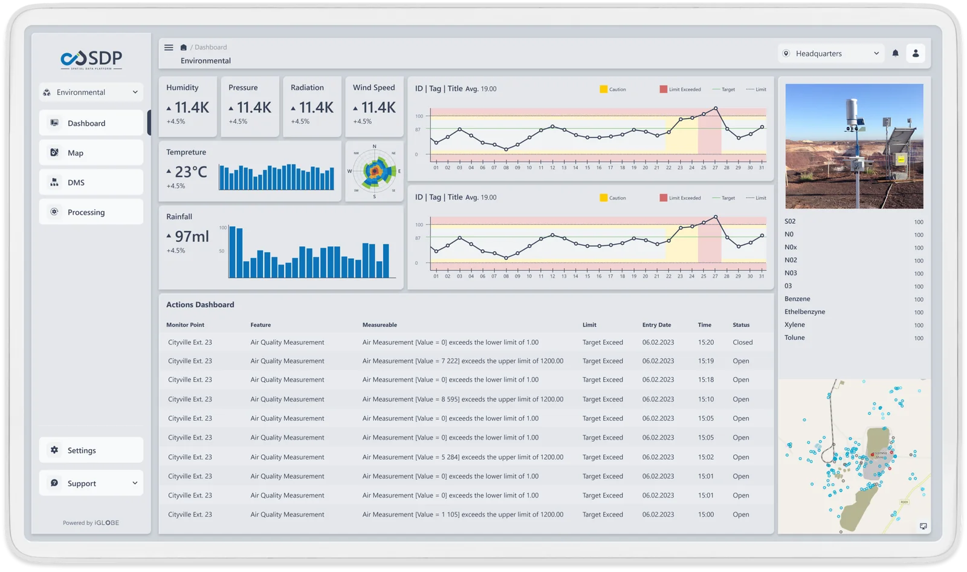Viewport: 967px width, 572px height.
Task: Click the Humidity metric card
Action: 187,106
